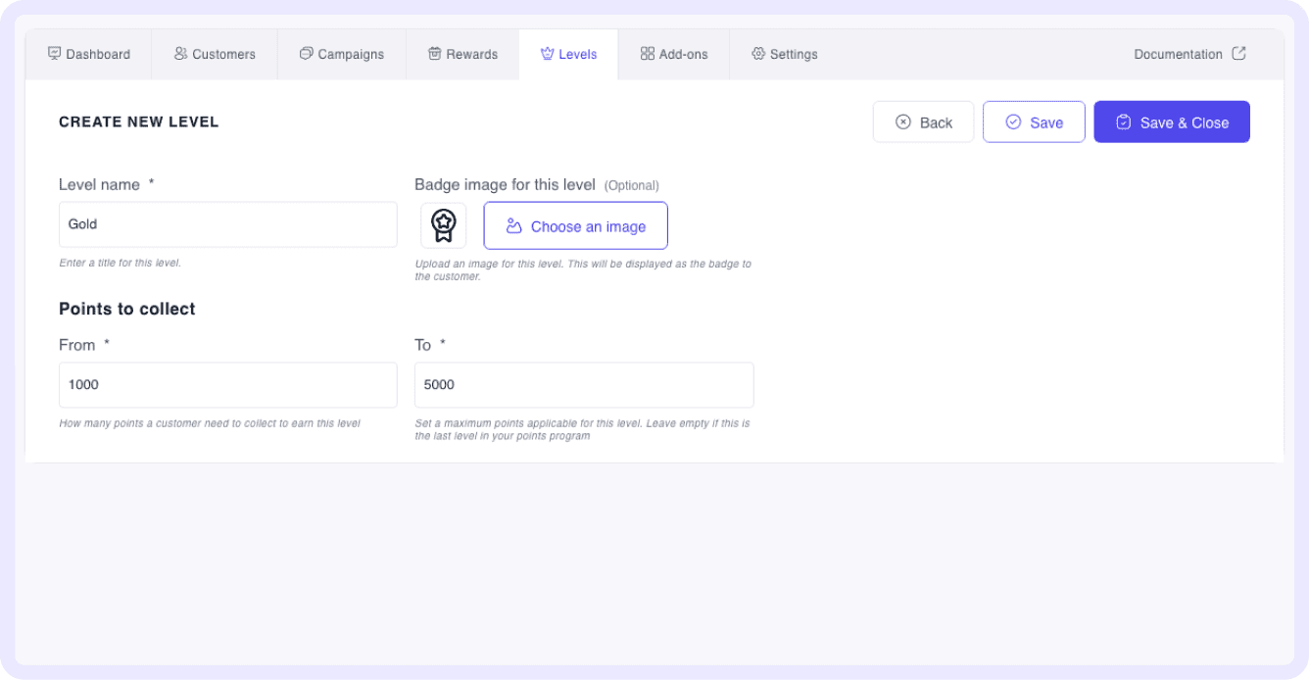The width and height of the screenshot is (1309, 680).
Task: Click the Dashboard monitor icon
Action: (x=55, y=54)
